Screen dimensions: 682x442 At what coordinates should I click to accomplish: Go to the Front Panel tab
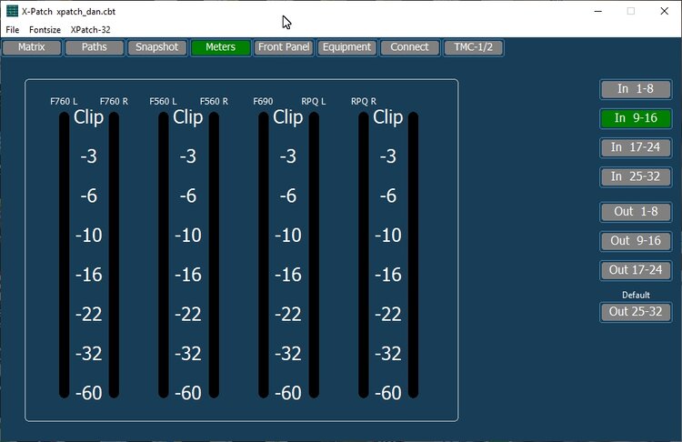tap(284, 47)
